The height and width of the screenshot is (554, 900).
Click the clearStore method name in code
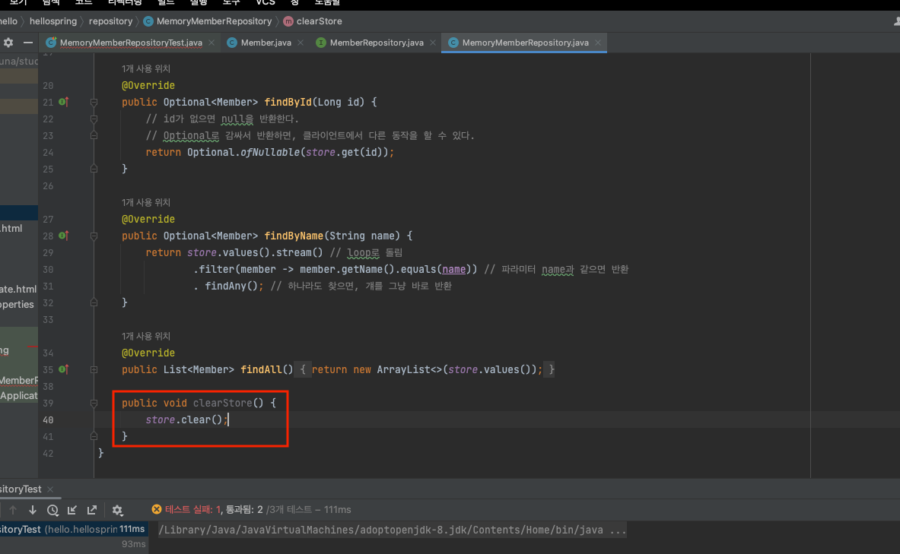[222, 403]
